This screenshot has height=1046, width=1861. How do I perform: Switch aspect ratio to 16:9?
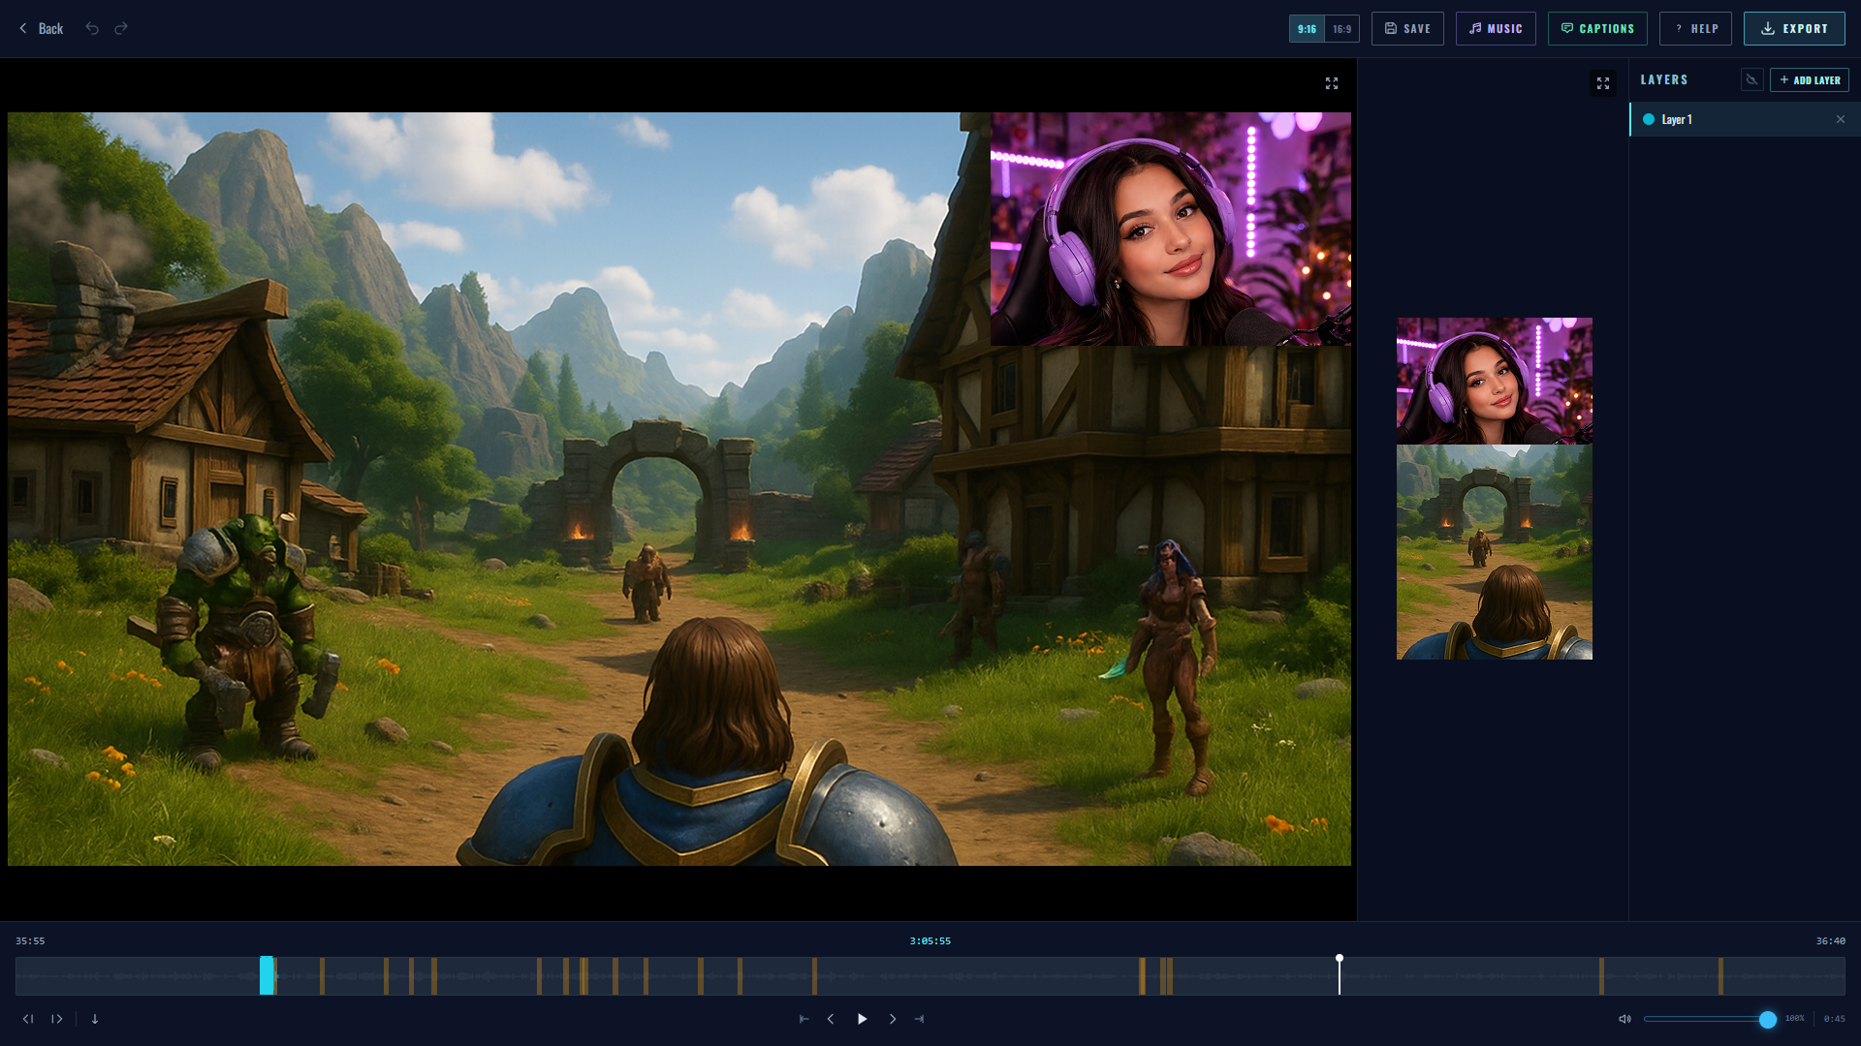1341,28
